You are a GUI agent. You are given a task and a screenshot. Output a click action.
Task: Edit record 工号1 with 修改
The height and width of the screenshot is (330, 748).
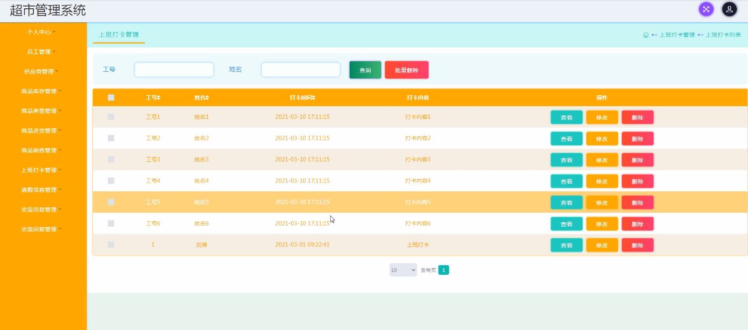[x=602, y=117]
